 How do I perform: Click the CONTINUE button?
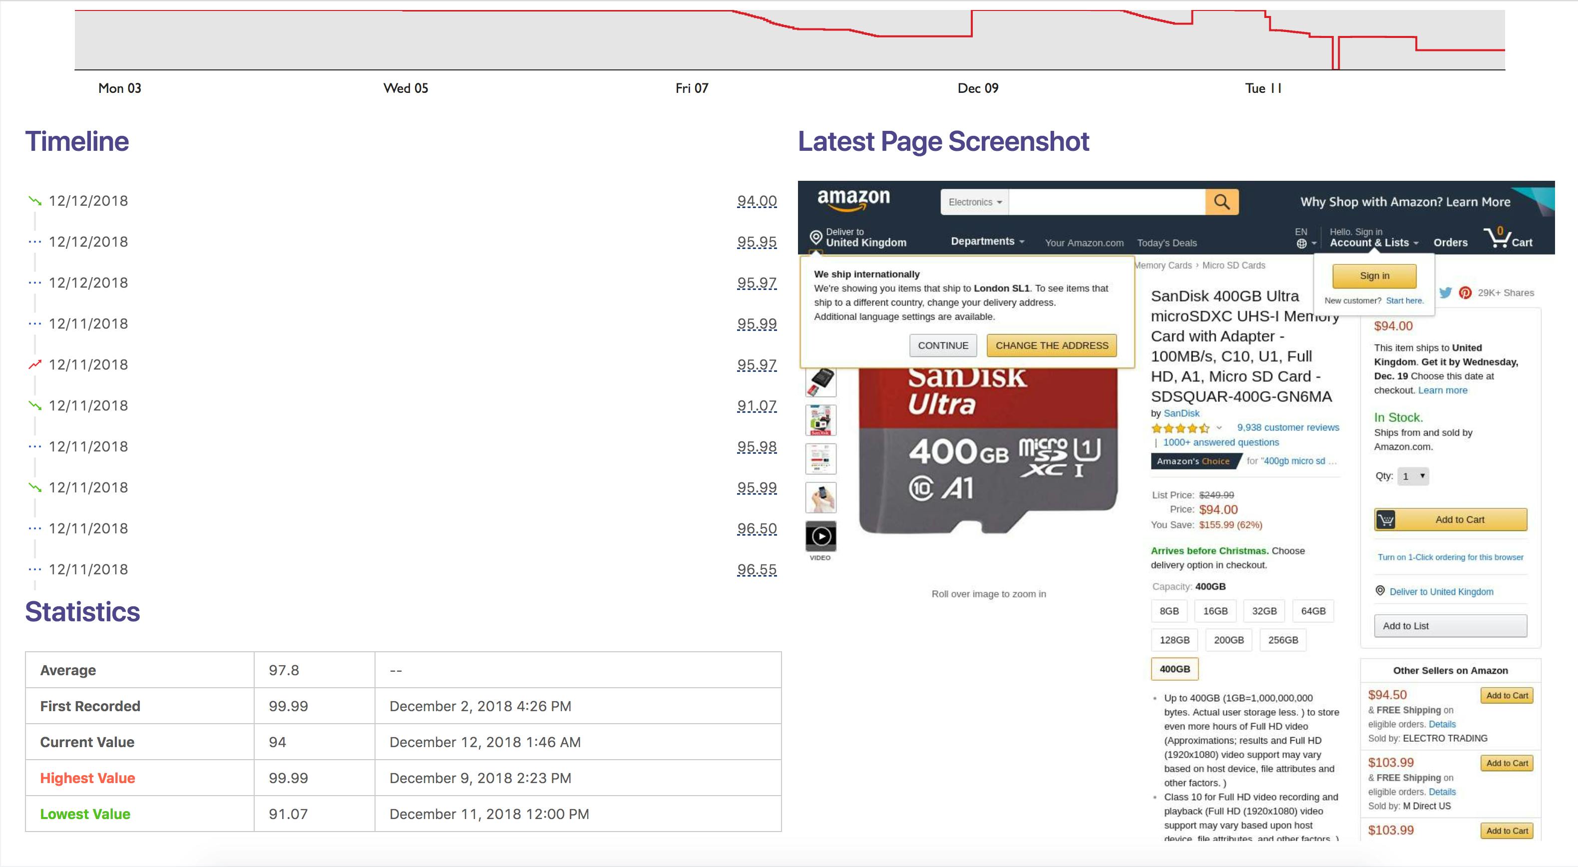point(943,346)
